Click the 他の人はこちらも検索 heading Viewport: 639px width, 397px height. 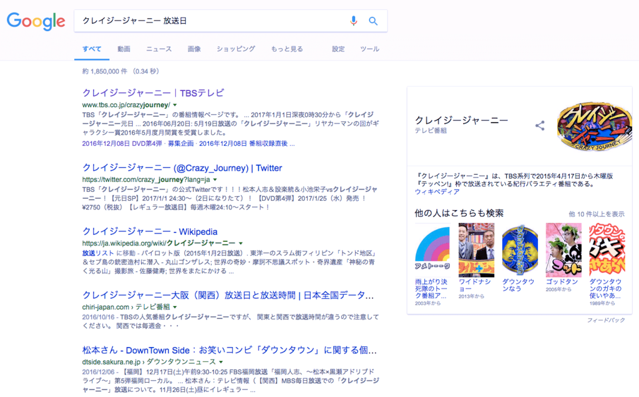point(459,213)
